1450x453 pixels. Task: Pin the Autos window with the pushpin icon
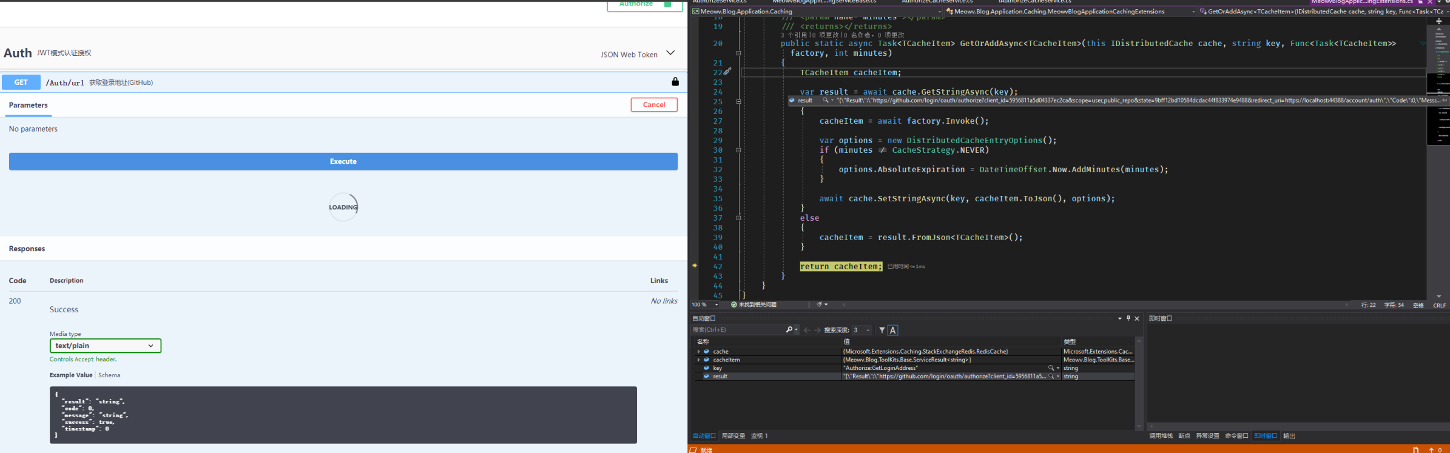(x=1128, y=318)
